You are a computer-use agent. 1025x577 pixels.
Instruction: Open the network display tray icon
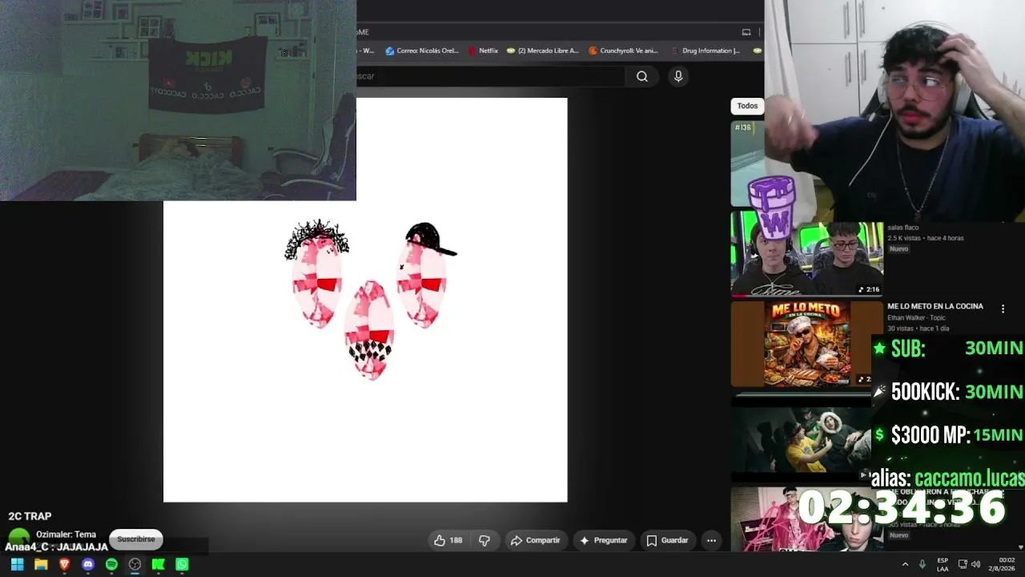coord(963,564)
